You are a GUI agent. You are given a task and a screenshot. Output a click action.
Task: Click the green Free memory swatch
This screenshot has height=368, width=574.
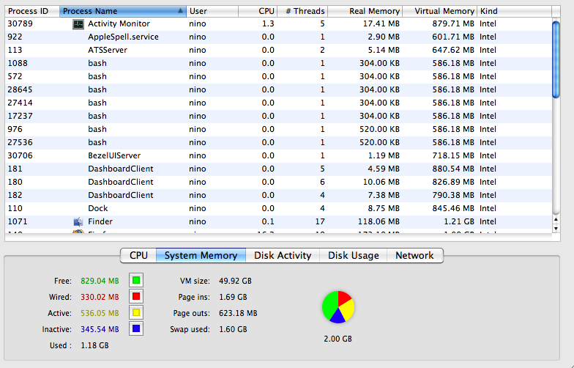click(136, 280)
